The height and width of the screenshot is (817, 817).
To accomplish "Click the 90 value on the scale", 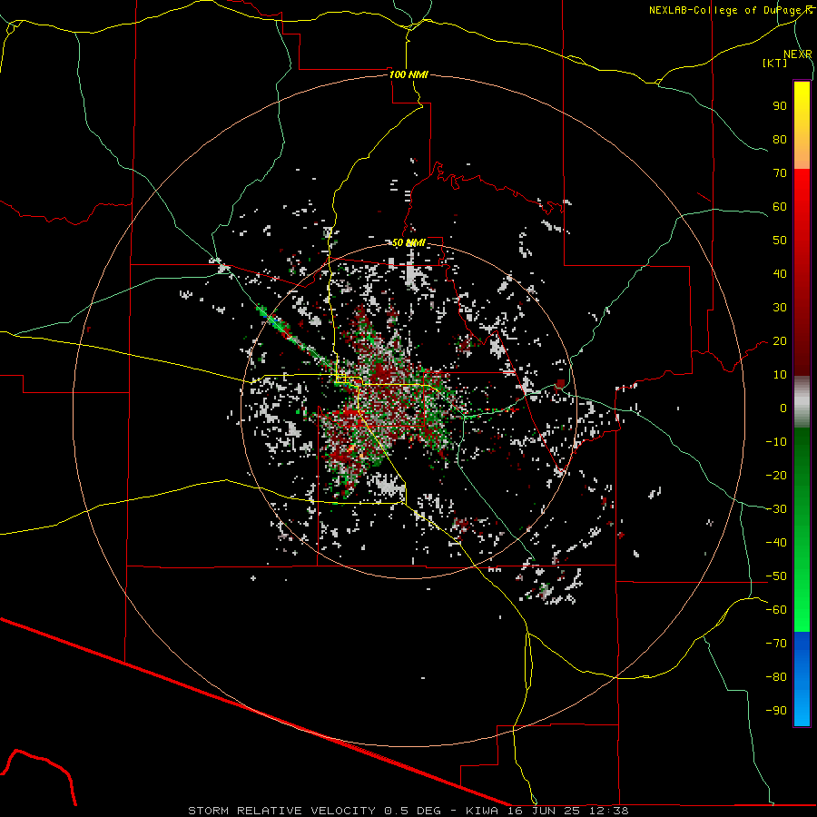I will (780, 106).
